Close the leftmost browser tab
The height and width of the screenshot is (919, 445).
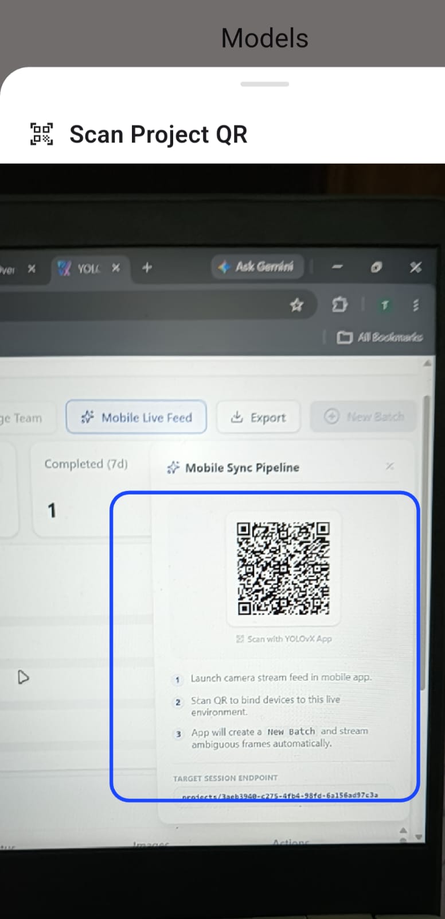coord(32,268)
